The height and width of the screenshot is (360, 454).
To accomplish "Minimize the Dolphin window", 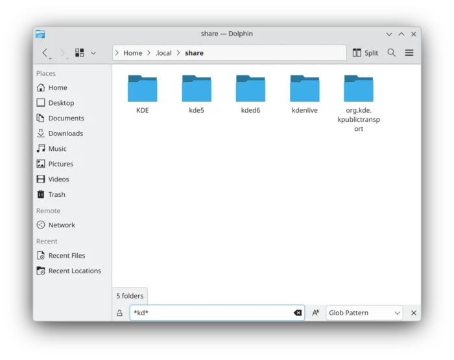I will point(389,34).
